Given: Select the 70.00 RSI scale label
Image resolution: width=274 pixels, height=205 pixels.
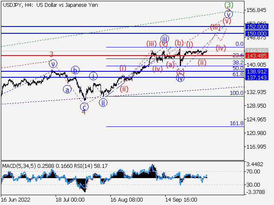Looking at the screenshot, I should (253, 172).
